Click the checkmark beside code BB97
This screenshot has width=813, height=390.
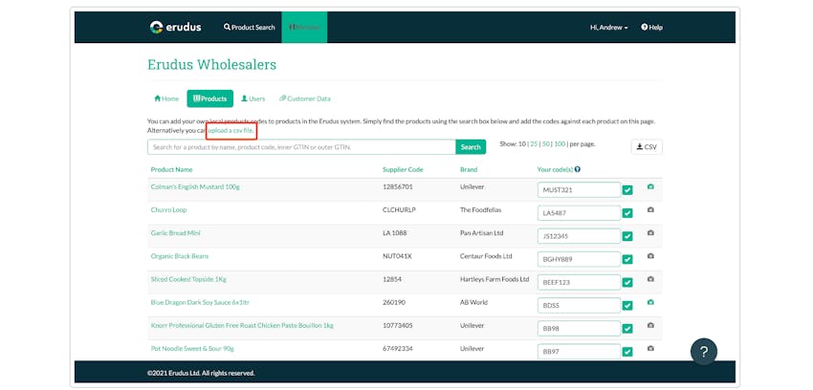click(627, 352)
